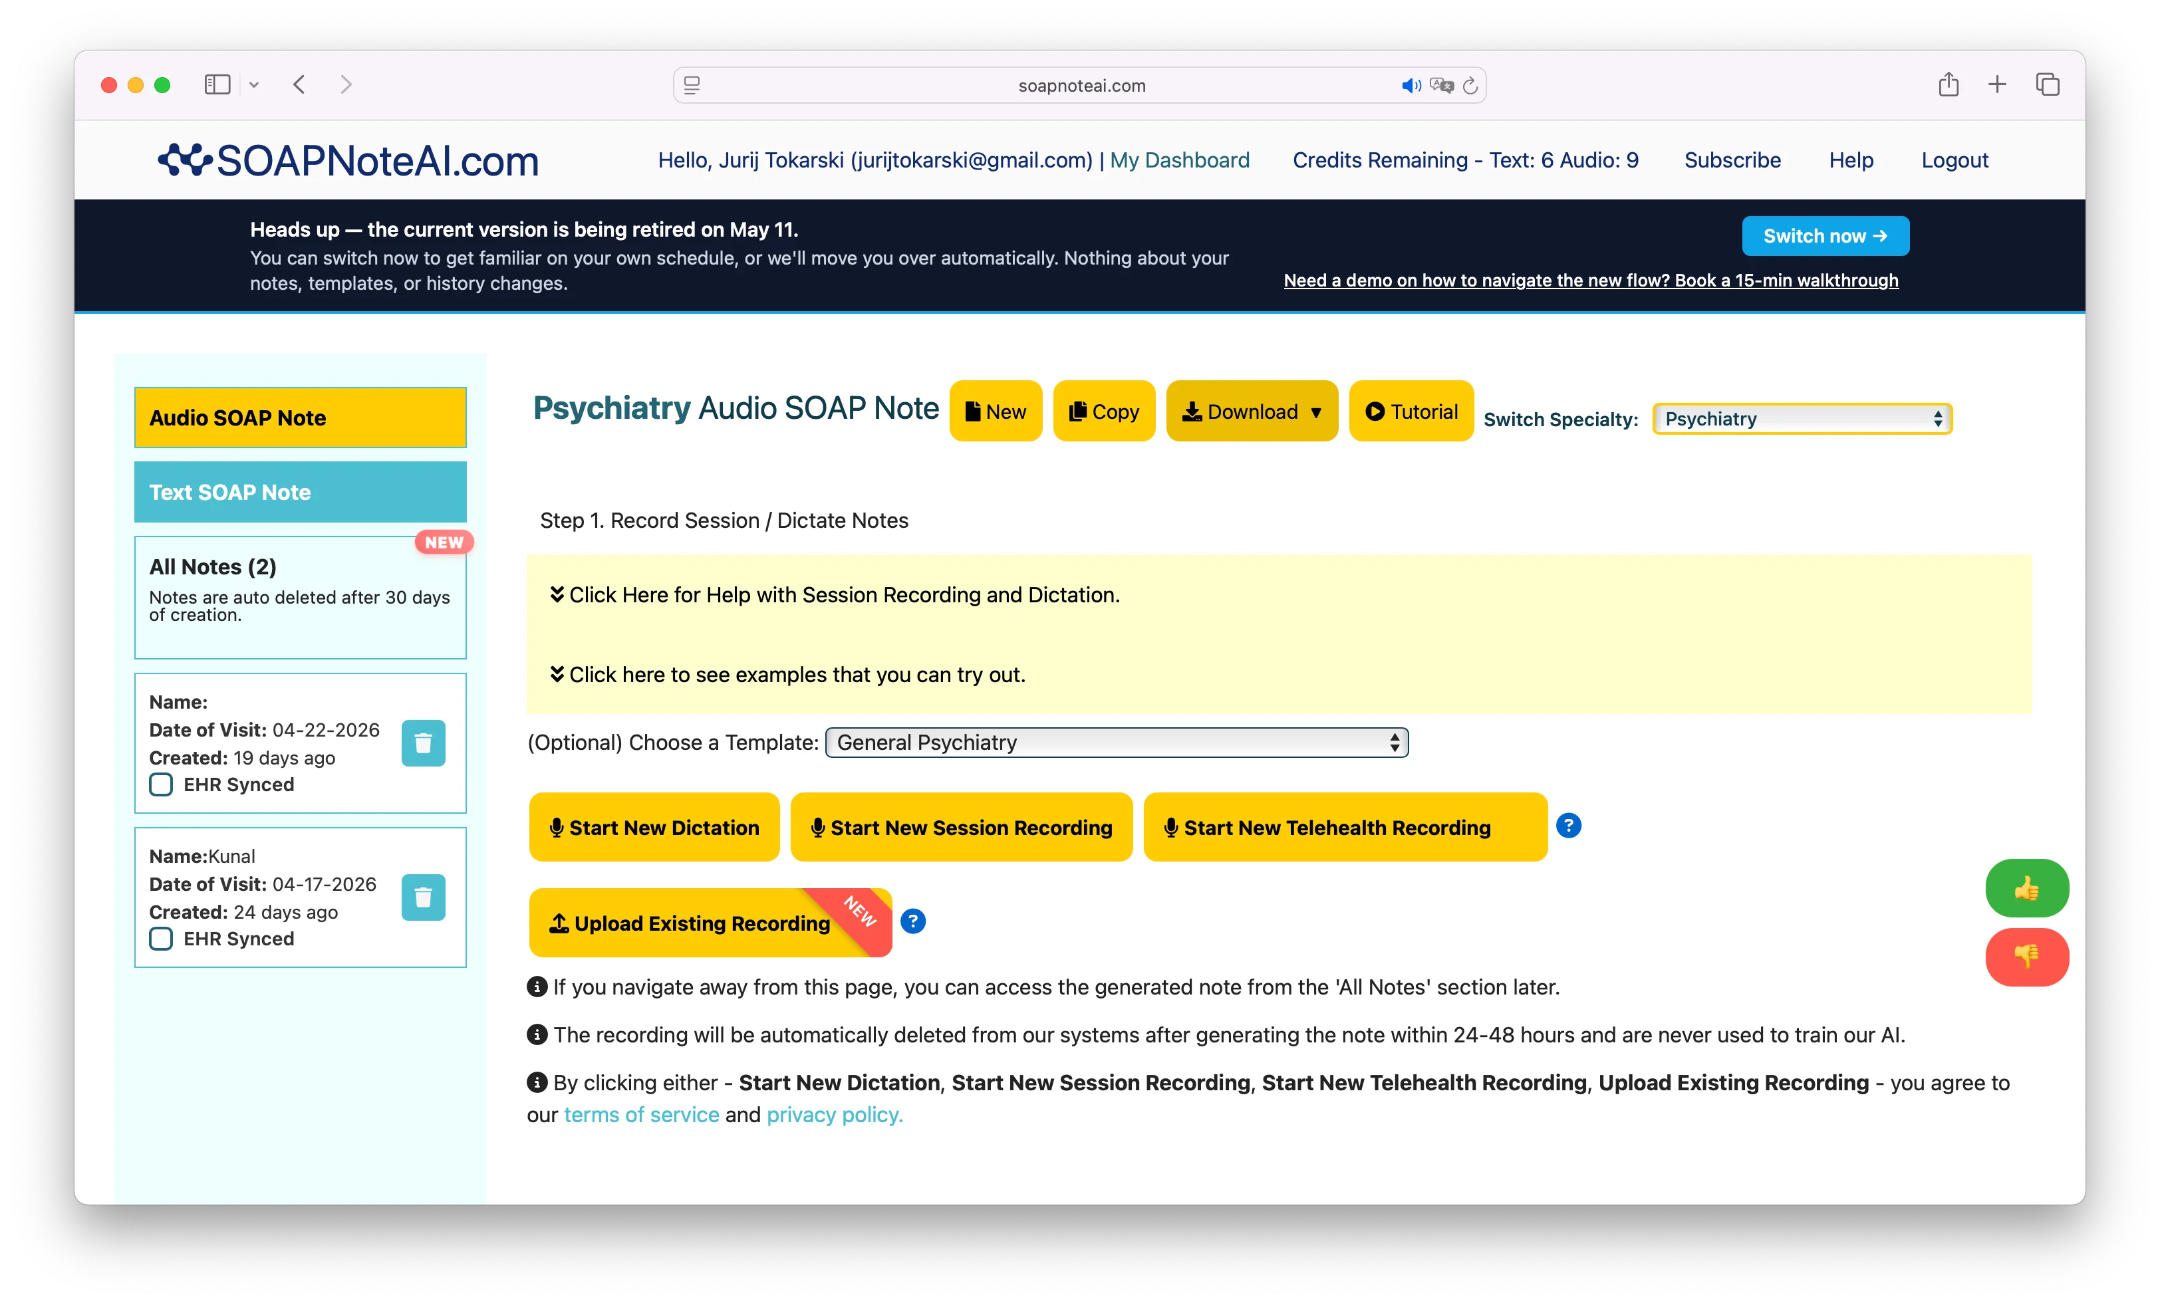This screenshot has width=2160, height=1303.
Task: Check EHR Synced for Kunal's note
Action: [x=162, y=939]
